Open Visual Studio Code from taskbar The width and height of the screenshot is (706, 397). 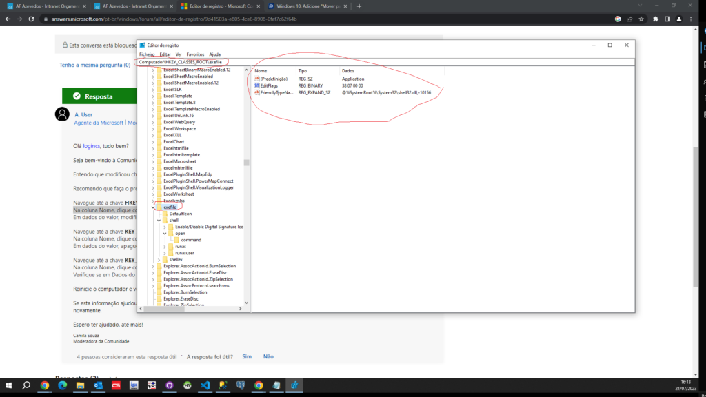(x=205, y=386)
